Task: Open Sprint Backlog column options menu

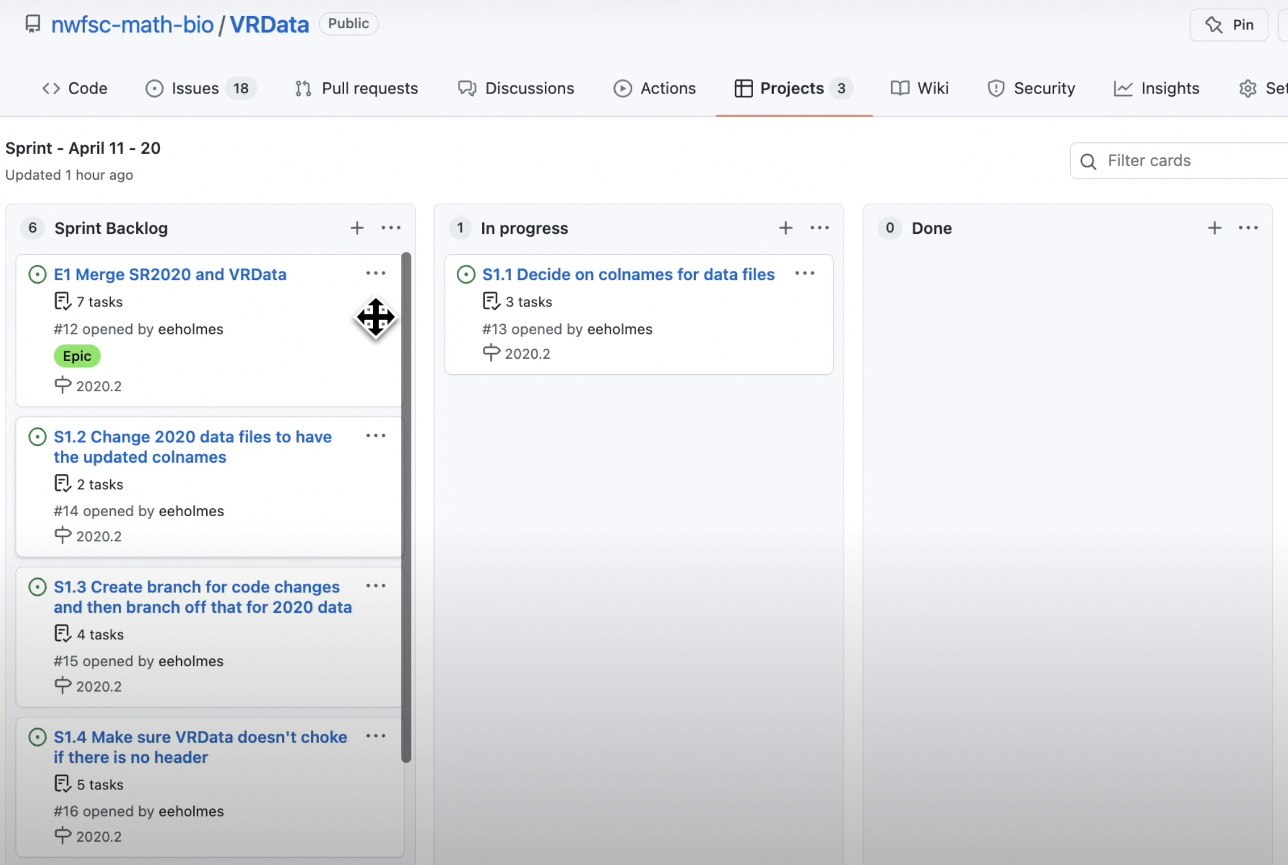Action: coord(391,228)
